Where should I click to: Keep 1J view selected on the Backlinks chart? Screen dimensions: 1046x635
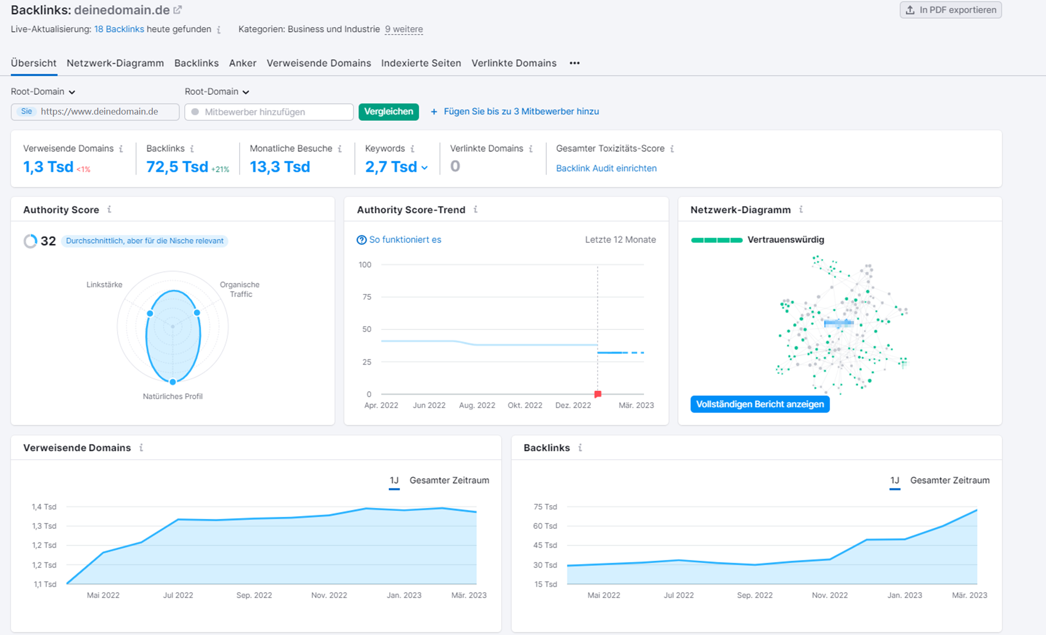pyautogui.click(x=894, y=480)
